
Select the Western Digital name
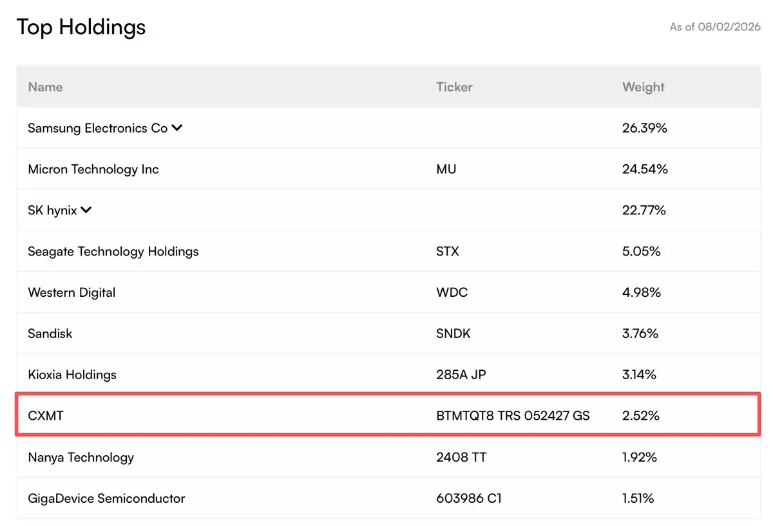pyautogui.click(x=72, y=293)
